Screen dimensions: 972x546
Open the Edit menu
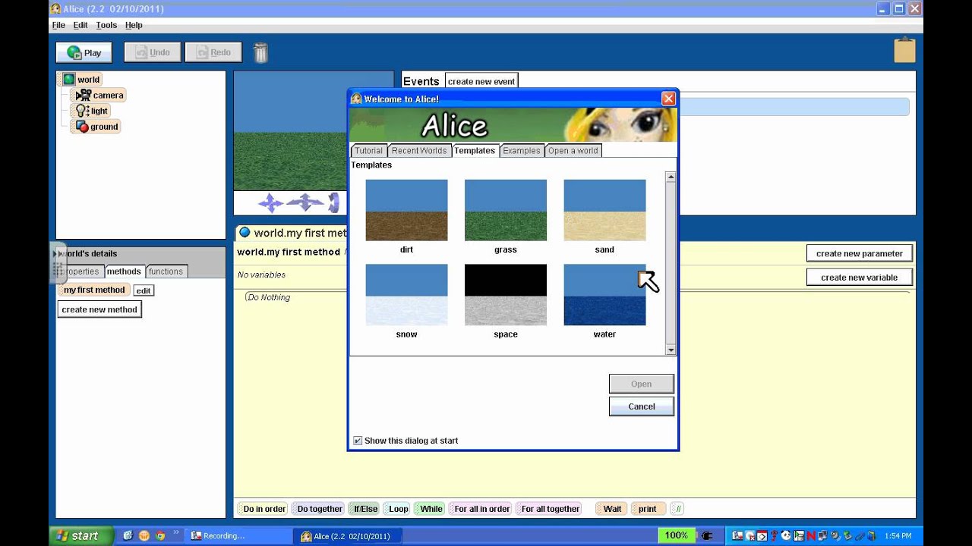80,25
